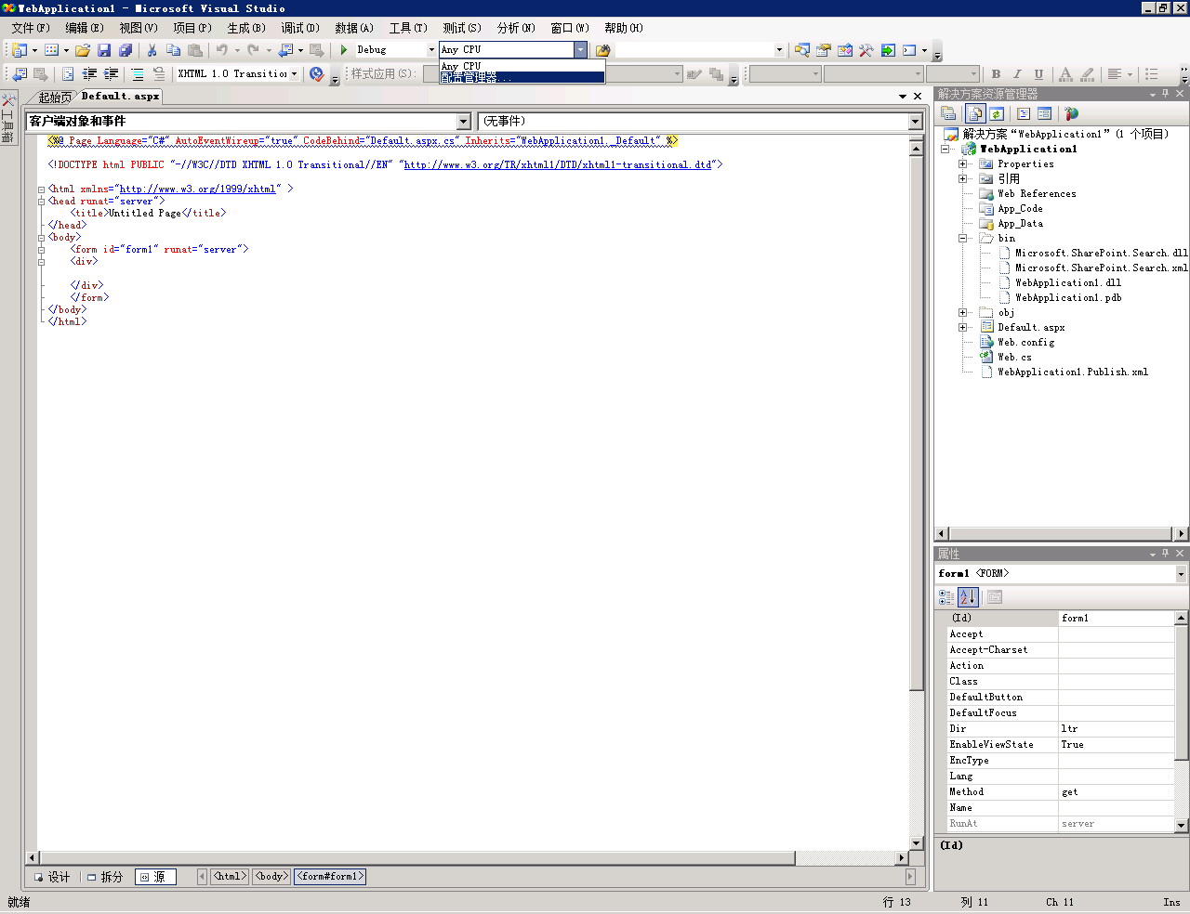
Task: Switch the editor to 设计 view
Action: (x=52, y=877)
